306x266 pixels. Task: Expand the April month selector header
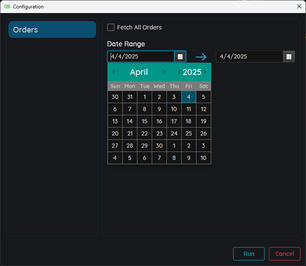click(139, 72)
